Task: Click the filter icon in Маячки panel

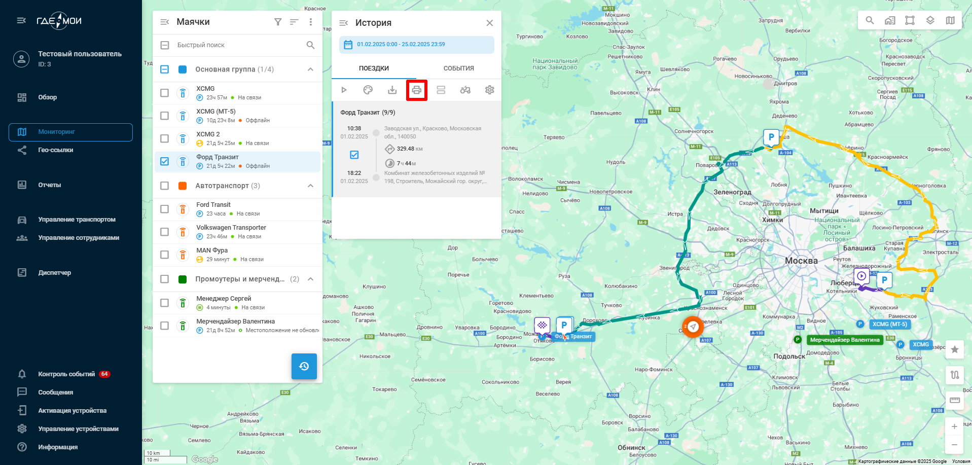Action: coord(278,22)
